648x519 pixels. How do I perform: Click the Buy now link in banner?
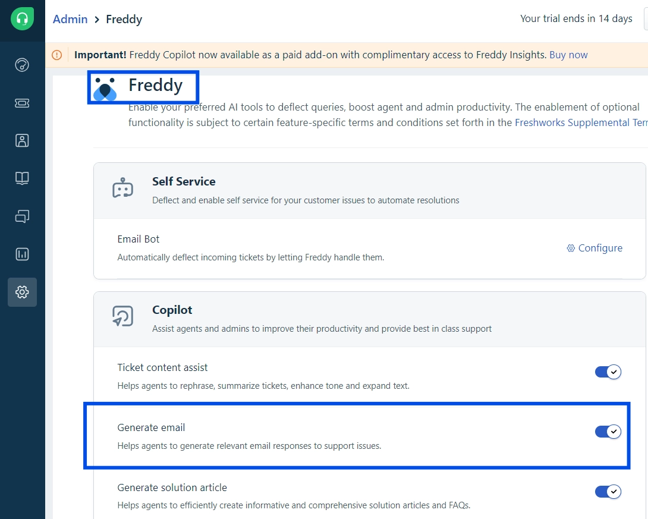point(568,55)
